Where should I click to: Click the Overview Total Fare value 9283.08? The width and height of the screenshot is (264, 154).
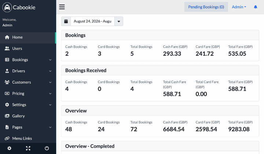pyautogui.click(x=239, y=129)
